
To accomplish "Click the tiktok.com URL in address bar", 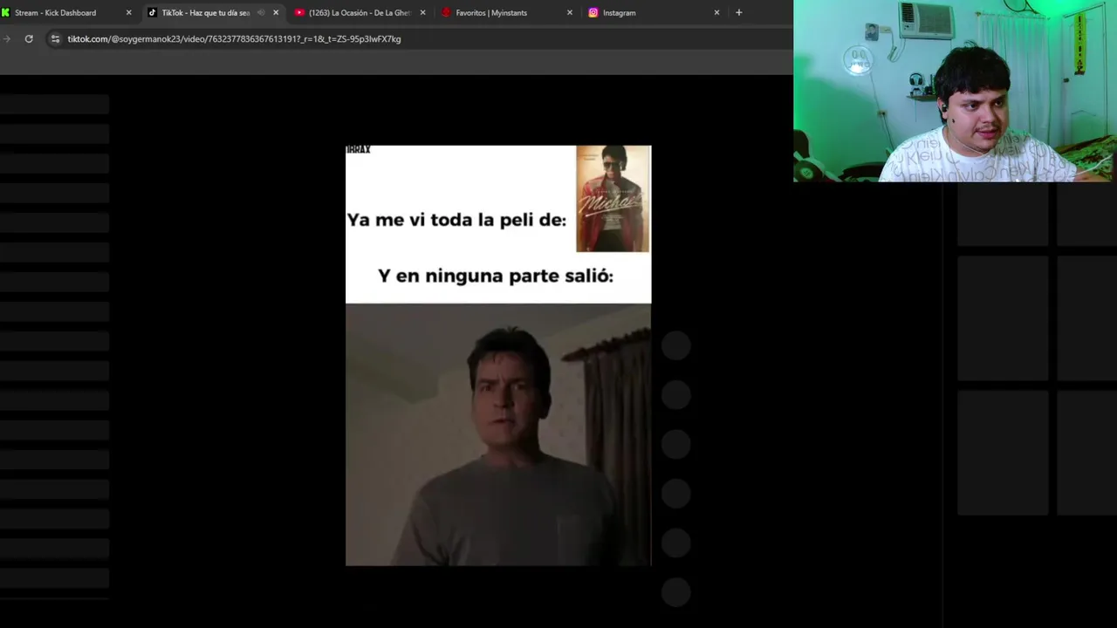I will pyautogui.click(x=234, y=39).
